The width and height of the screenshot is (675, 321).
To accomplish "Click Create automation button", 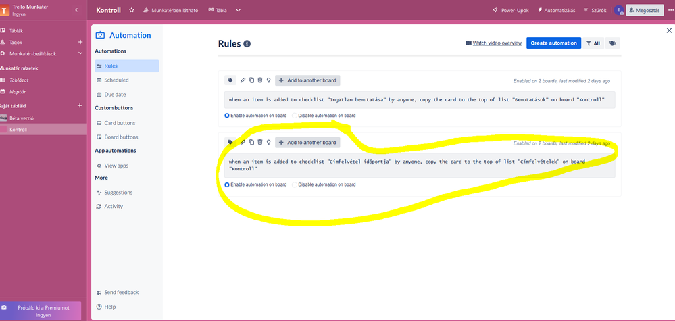I will [553, 43].
